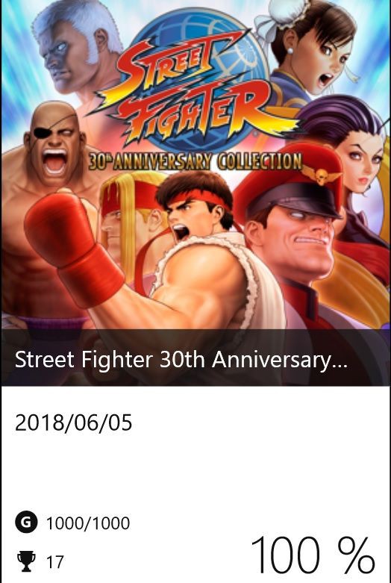Click the 100 % completion indicator
The image size is (391, 583).
[x=313, y=555]
